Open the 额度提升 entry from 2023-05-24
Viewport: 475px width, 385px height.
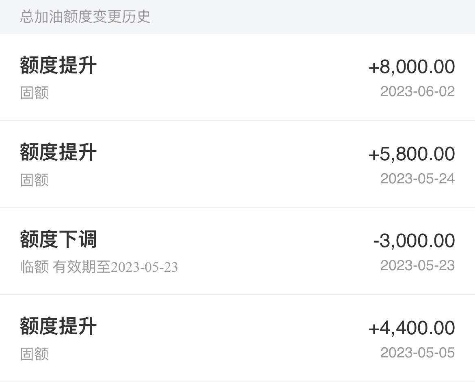tap(237, 164)
